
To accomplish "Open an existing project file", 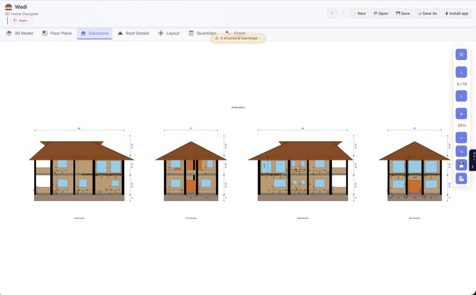I will coord(381,14).
